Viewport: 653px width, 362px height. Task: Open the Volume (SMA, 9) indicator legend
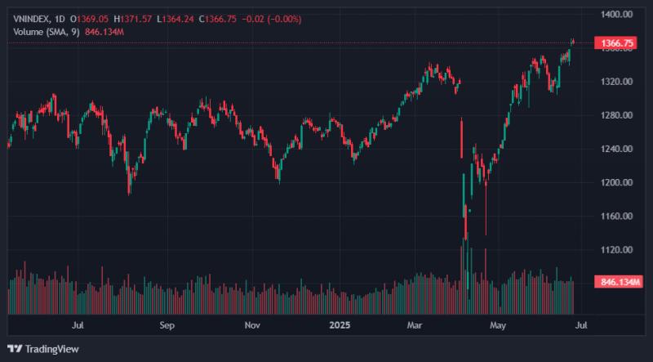pyautogui.click(x=47, y=32)
